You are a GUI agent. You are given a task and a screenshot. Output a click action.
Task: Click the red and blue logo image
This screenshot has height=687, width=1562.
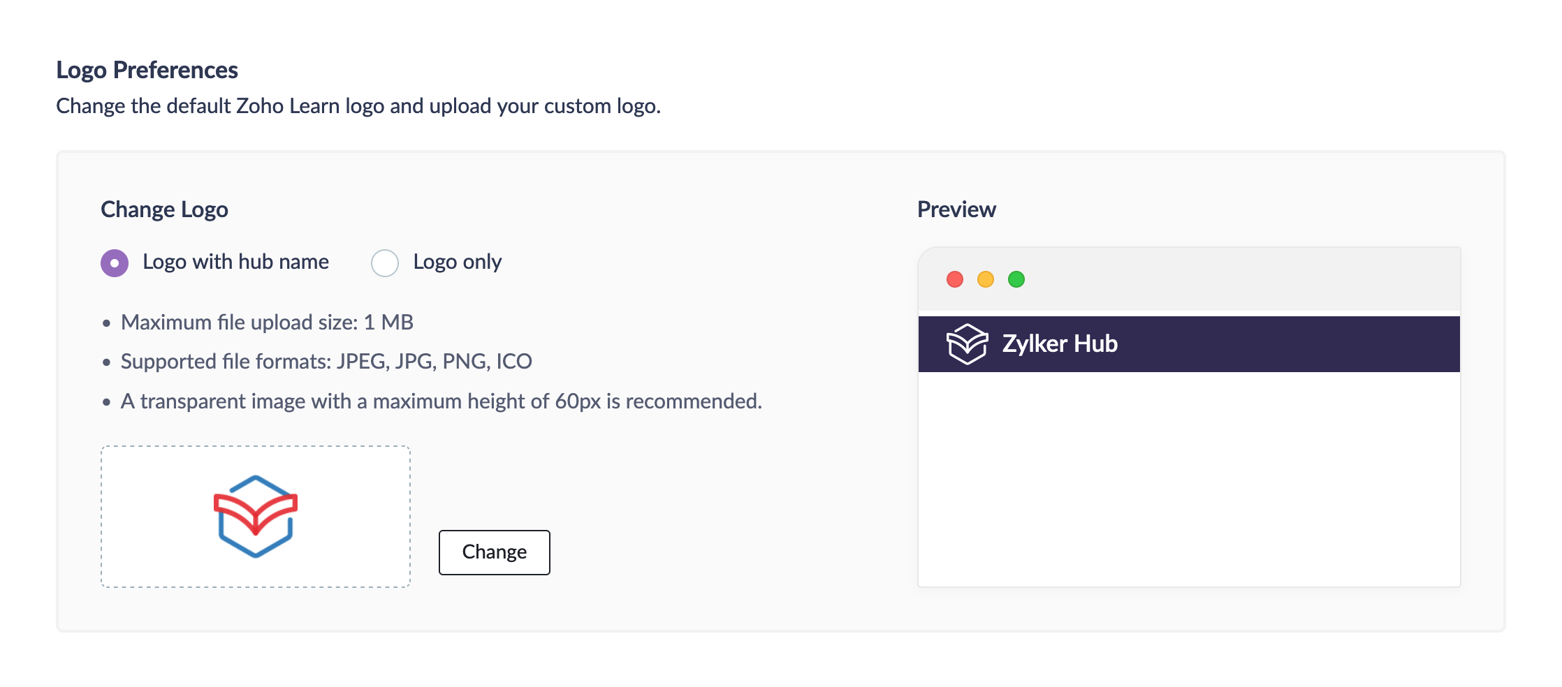pyautogui.click(x=256, y=517)
